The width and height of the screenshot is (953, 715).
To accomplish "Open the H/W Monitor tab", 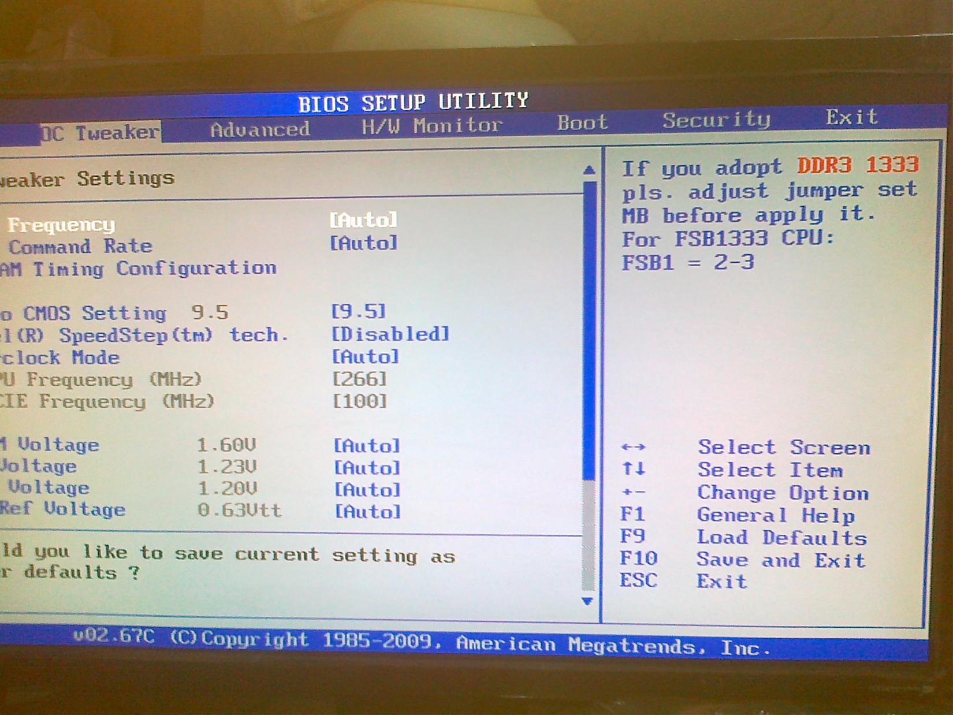I will pyautogui.click(x=432, y=125).
